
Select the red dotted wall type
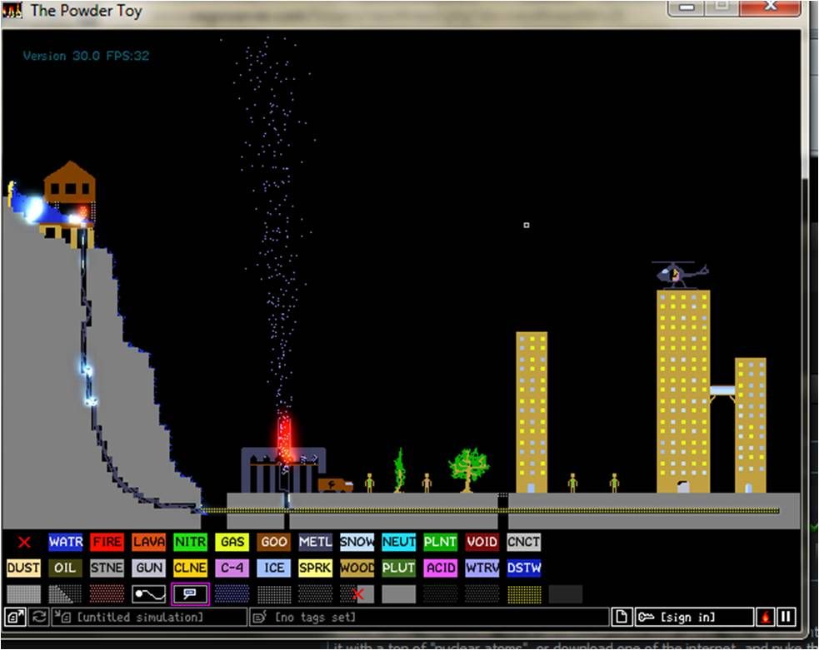pos(107,594)
